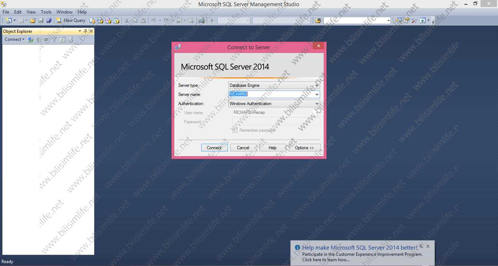Click the Refresh icon in Object Explorer
The width and height of the screenshot is (498, 266).
tap(62, 39)
